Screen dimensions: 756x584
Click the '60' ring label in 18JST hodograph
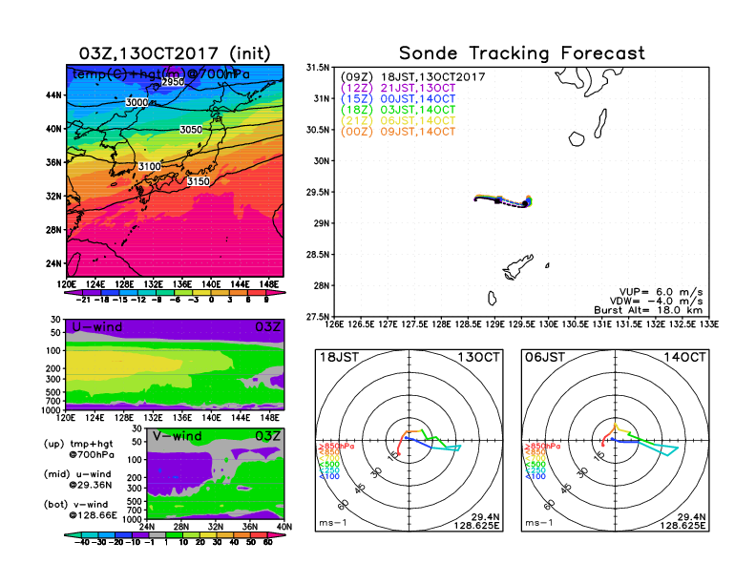(344, 505)
